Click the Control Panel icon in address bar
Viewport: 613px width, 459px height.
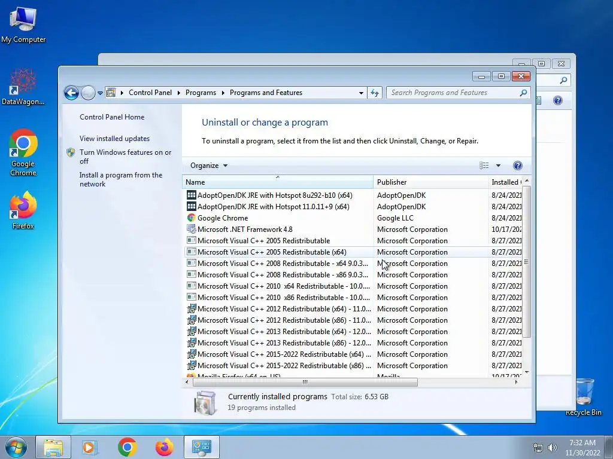click(x=111, y=93)
